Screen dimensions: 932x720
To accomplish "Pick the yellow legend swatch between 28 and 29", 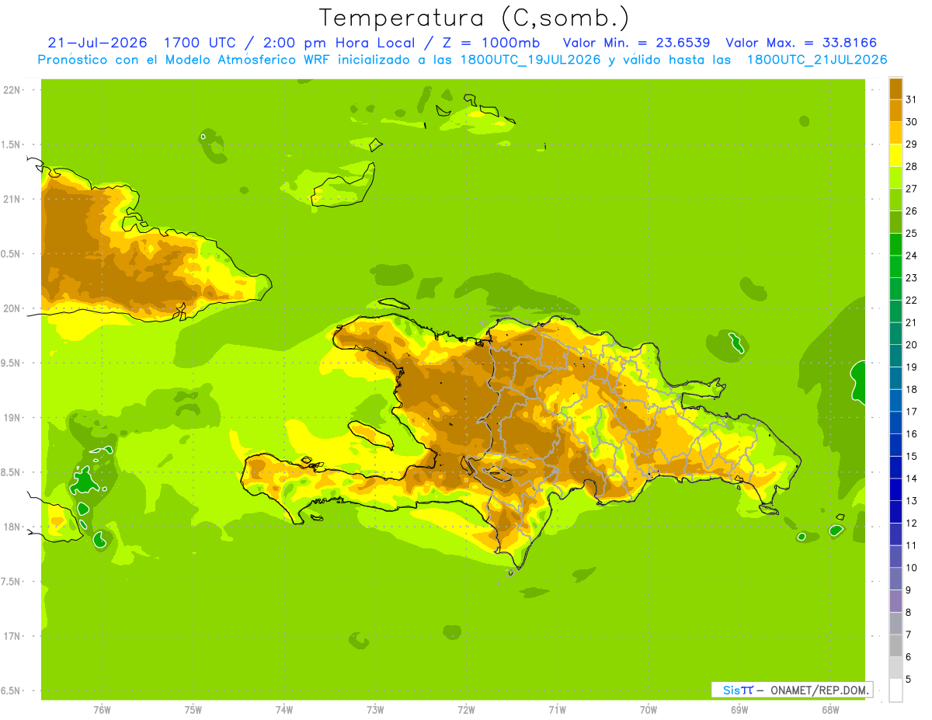I will pyautogui.click(x=895, y=155).
